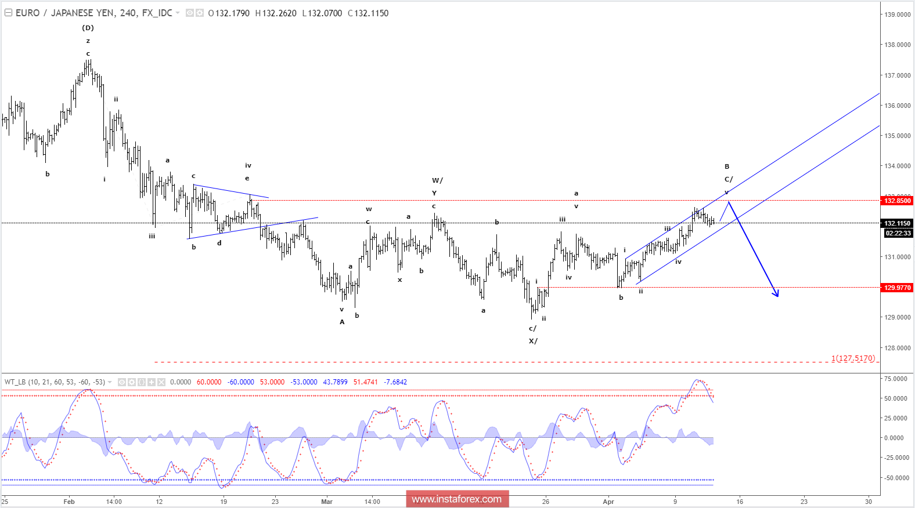The height and width of the screenshot is (508, 915).
Task: Collapse the EURO / JAPANESE YEN legend
Action: click(8, 13)
